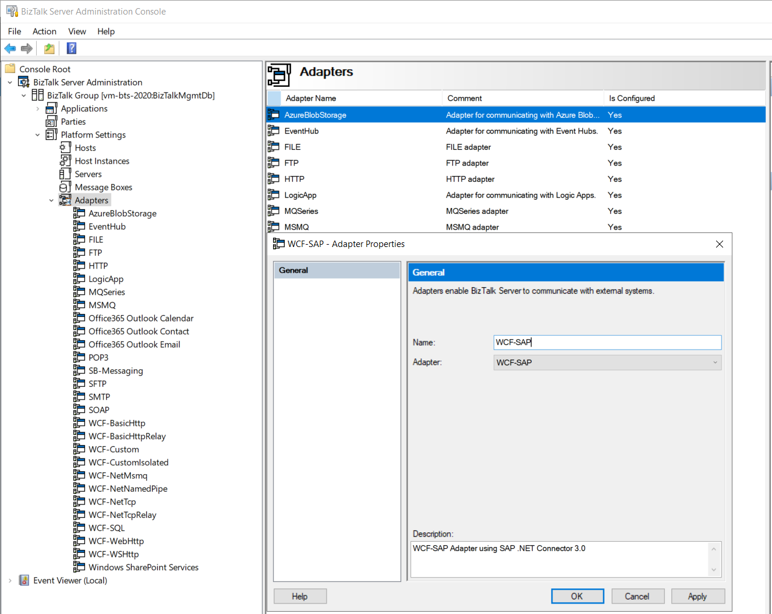Image resolution: width=772 pixels, height=614 pixels.
Task: Click the Platform Settings icon in tree
Action: (x=51, y=135)
